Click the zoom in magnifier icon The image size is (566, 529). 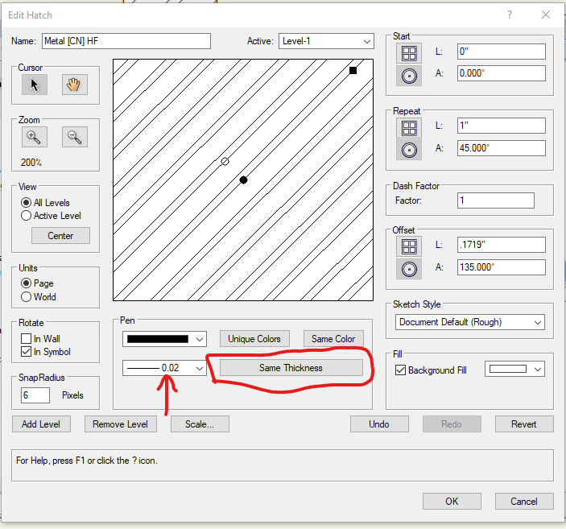pyautogui.click(x=34, y=137)
